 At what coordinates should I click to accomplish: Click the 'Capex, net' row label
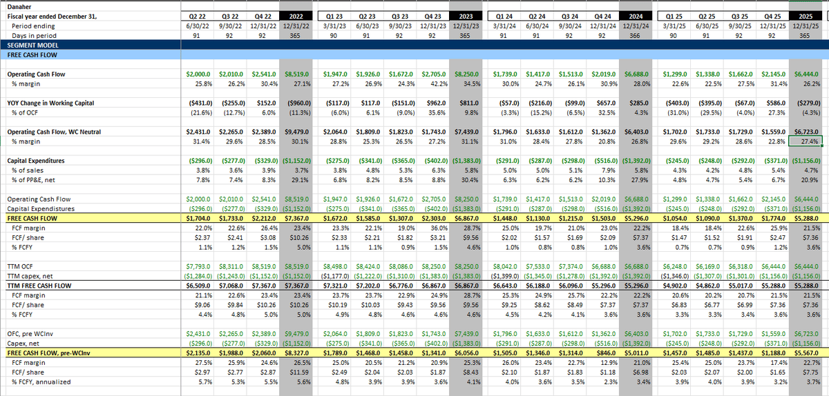pyautogui.click(x=23, y=343)
